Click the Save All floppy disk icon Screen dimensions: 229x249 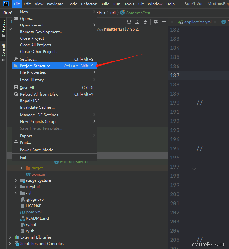(x=16, y=88)
